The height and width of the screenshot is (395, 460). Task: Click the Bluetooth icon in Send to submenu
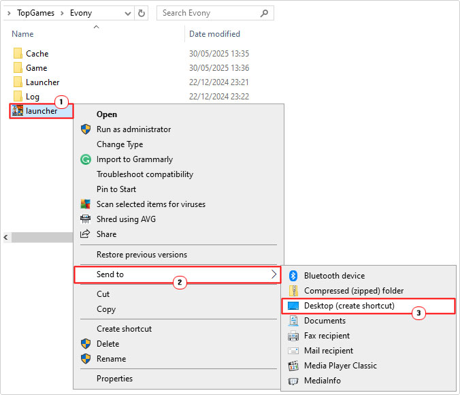point(293,275)
